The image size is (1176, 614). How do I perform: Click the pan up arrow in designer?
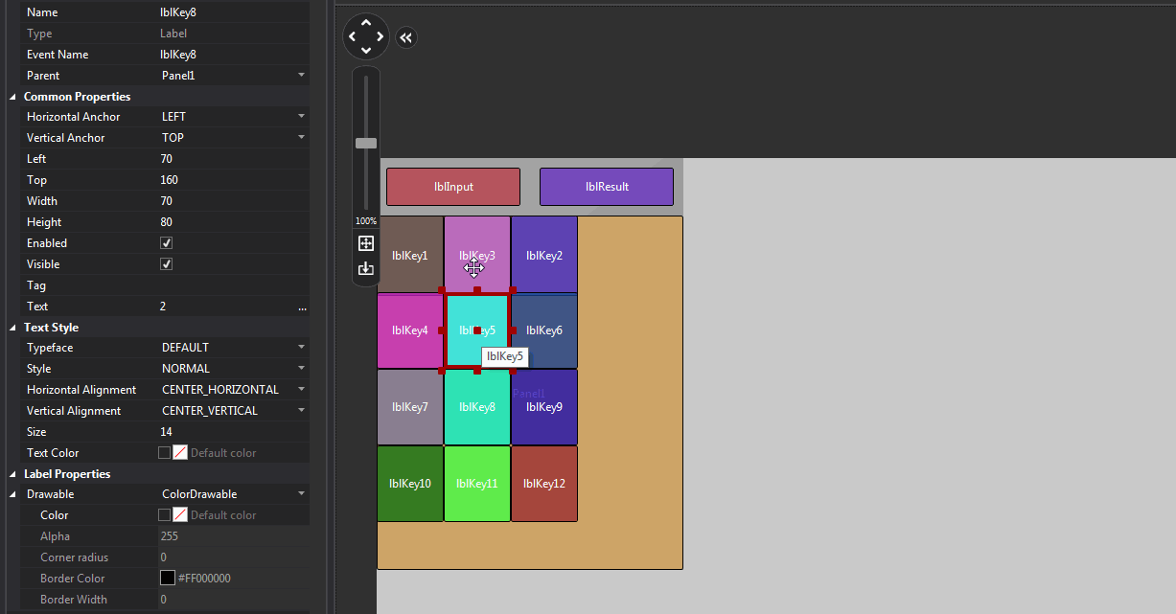click(366, 23)
